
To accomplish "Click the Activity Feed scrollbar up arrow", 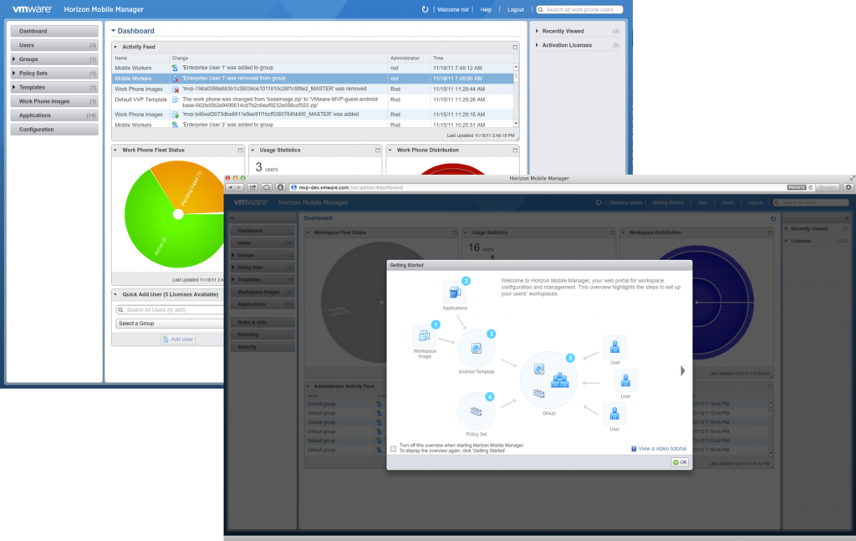I will tap(516, 67).
